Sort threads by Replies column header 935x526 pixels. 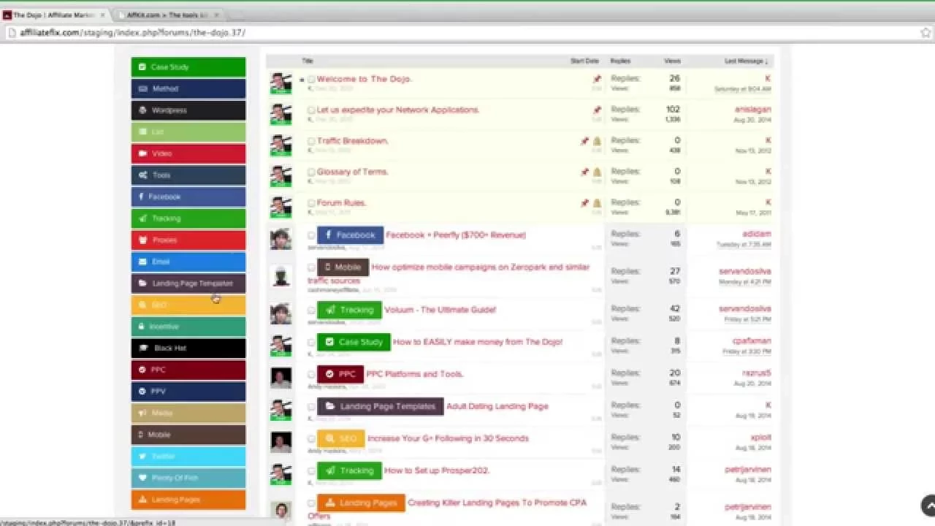(x=620, y=61)
